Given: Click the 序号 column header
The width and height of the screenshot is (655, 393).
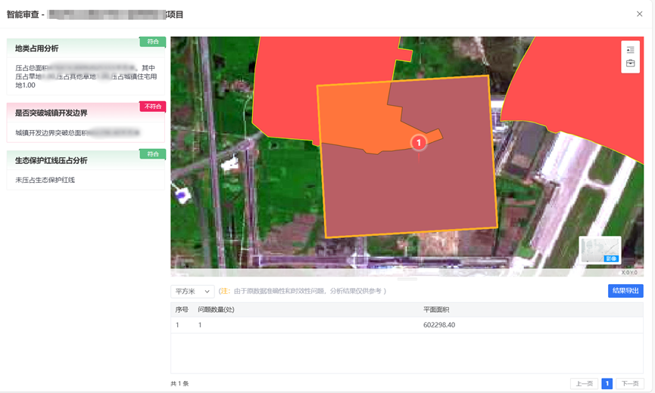Looking at the screenshot, I should [x=182, y=310].
